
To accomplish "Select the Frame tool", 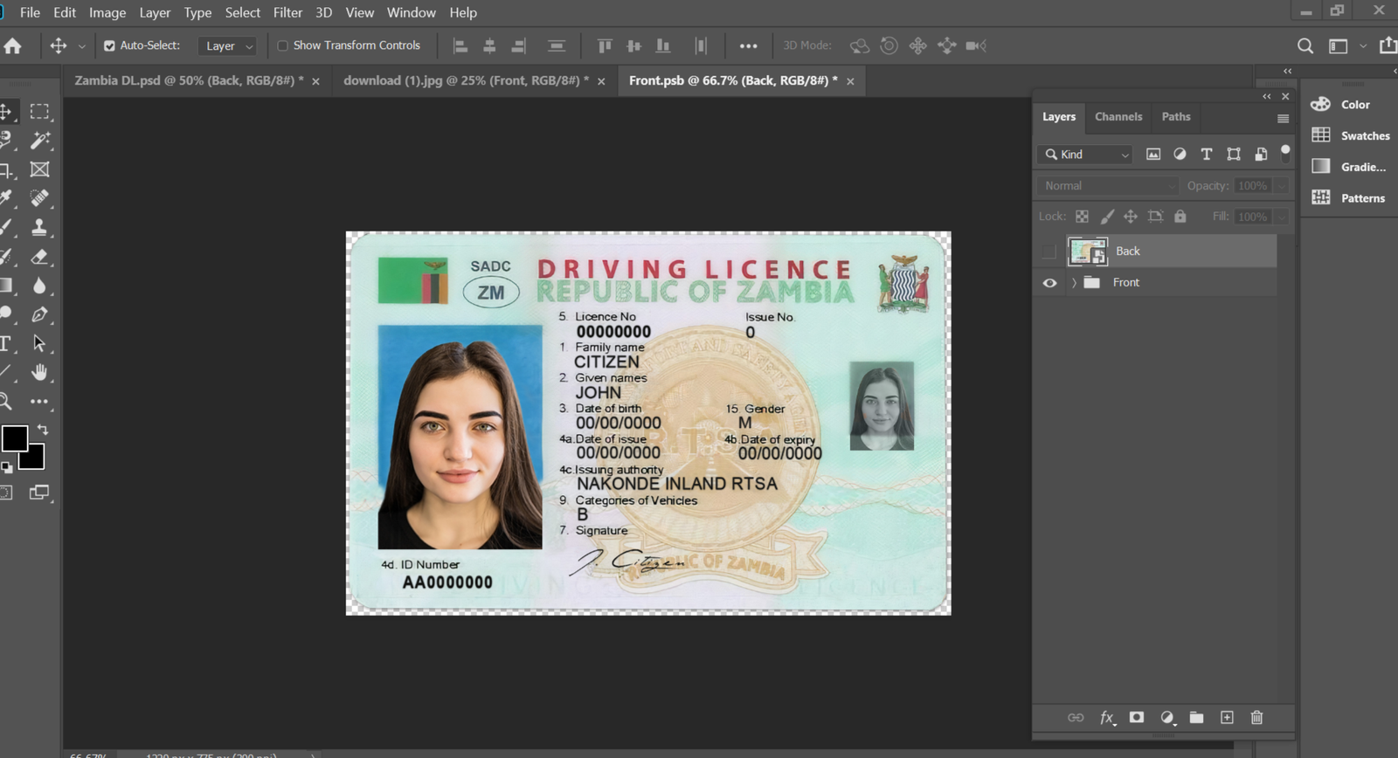I will click(x=39, y=169).
